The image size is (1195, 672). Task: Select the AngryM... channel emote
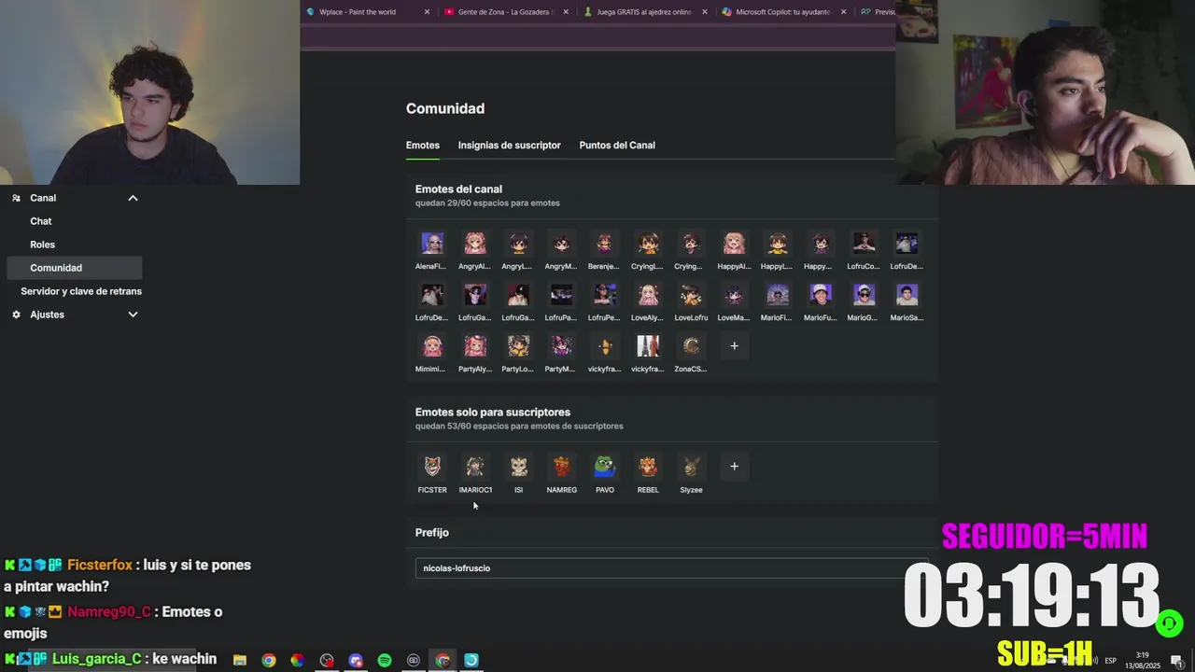[x=561, y=244]
